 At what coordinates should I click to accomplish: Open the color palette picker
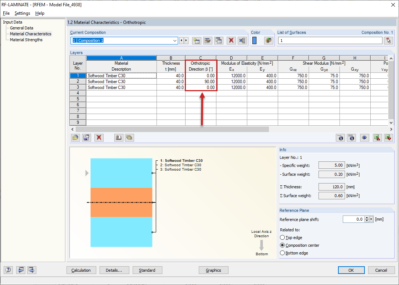(x=269, y=40)
